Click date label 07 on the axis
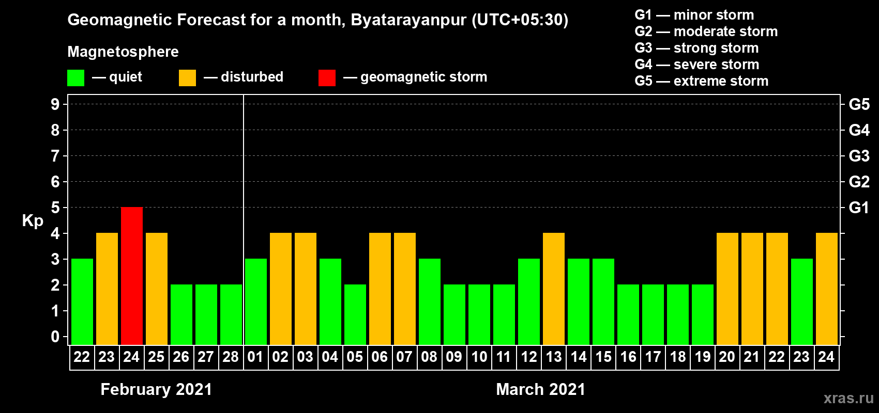This screenshot has height=413, width=879. (404, 357)
